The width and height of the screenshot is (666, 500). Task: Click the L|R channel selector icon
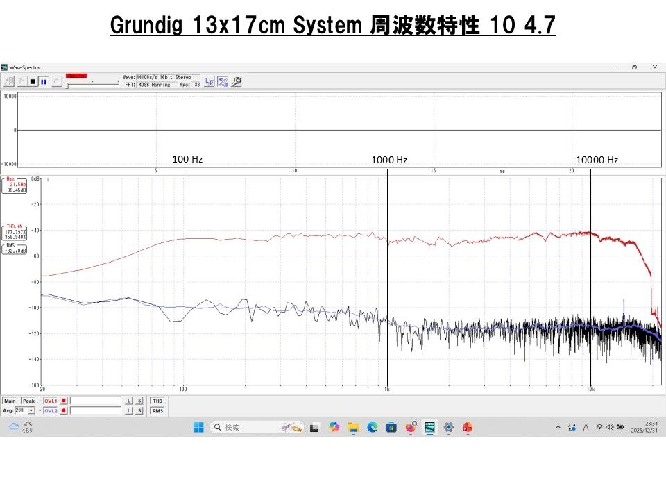[x=208, y=81]
